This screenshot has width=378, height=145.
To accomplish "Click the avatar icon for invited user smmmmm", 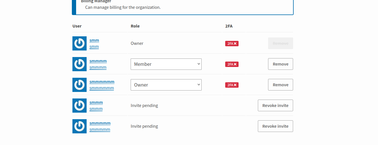I will click(80, 126).
